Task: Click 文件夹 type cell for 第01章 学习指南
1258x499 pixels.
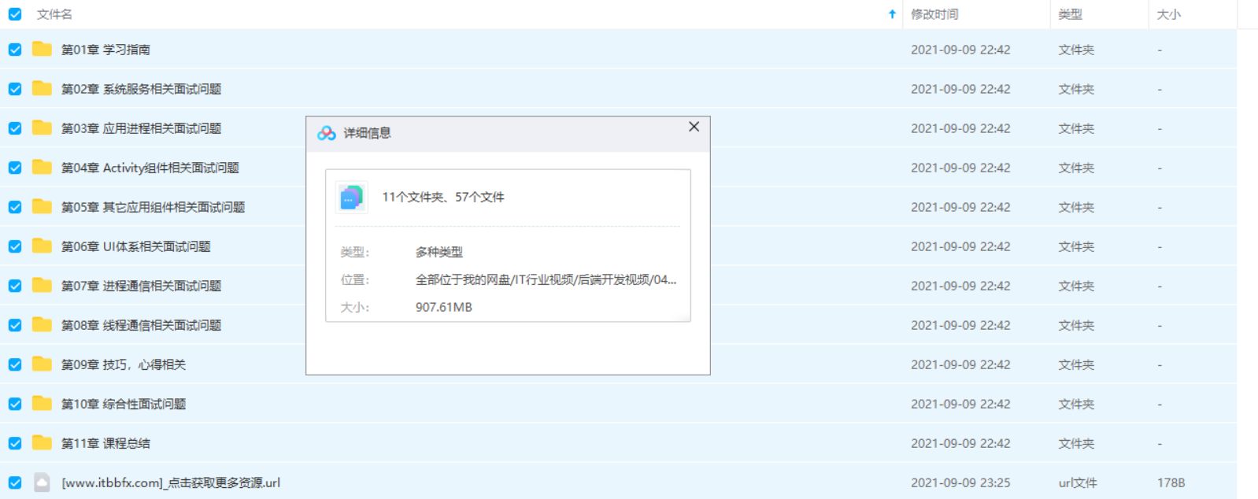Action: point(1076,50)
